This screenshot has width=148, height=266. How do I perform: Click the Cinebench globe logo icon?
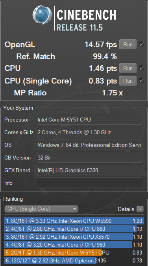(42, 15)
